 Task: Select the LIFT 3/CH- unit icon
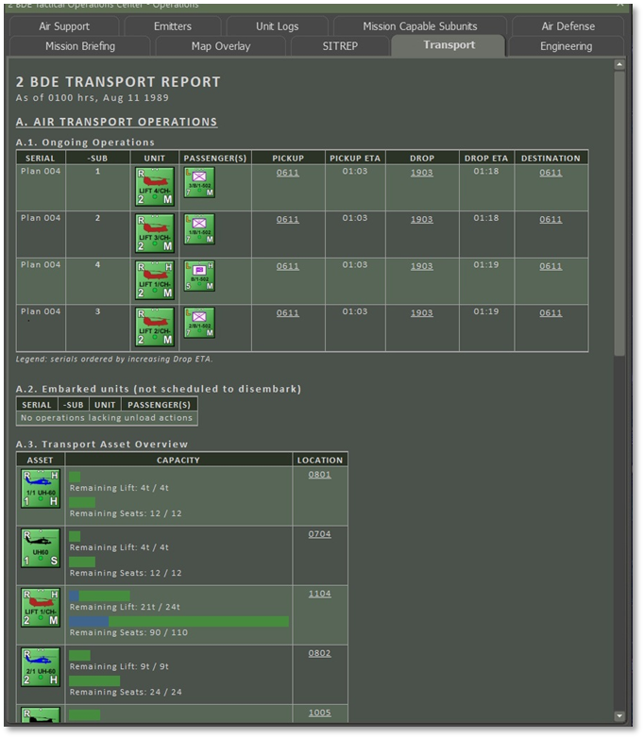click(155, 233)
